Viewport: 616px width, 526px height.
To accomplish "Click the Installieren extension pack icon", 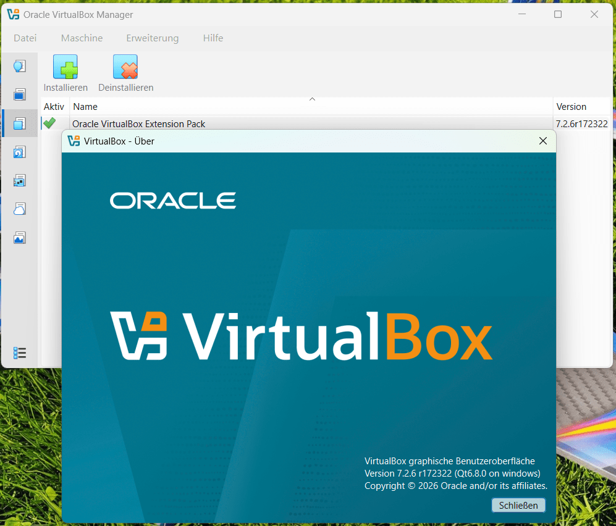I will [x=65, y=67].
